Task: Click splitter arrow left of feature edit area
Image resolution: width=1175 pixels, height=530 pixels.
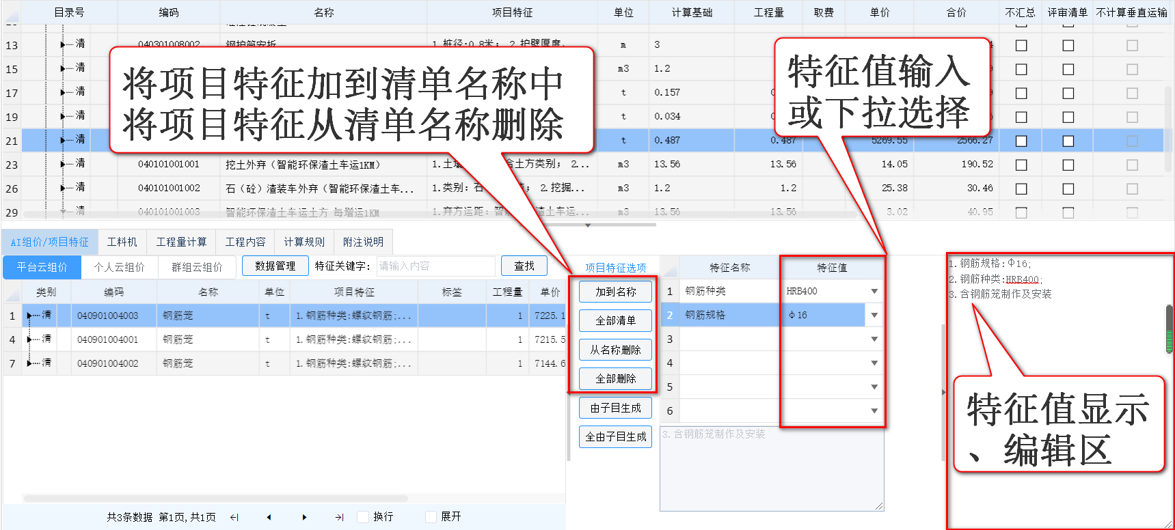Action: point(943,392)
